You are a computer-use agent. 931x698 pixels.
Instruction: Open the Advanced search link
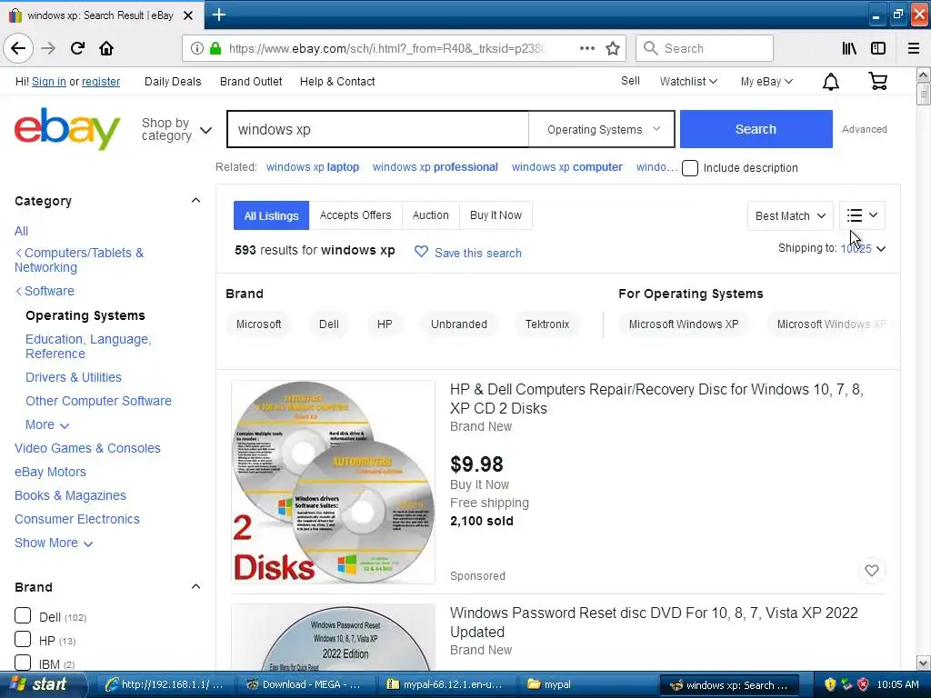click(x=864, y=129)
